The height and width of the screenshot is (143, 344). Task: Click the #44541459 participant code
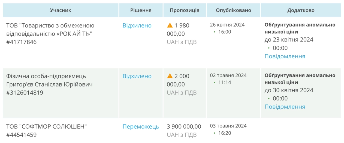pos(21,135)
